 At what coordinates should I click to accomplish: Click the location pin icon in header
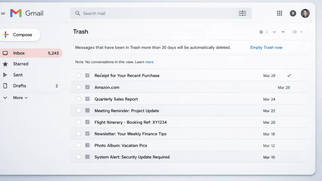point(293,13)
